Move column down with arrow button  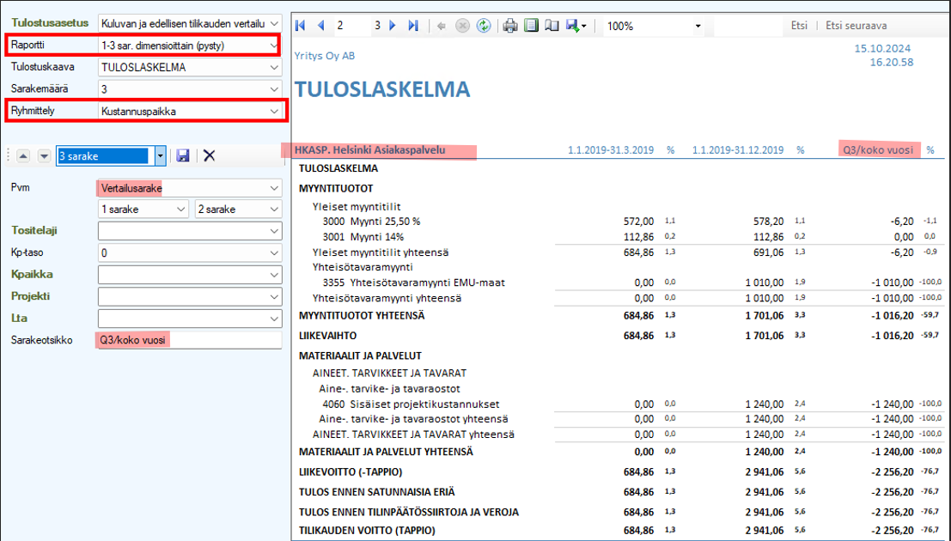point(43,155)
